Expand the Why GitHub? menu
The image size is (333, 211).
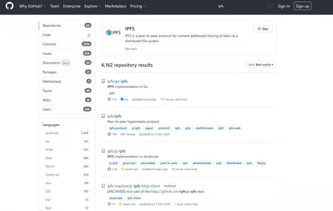(33, 6)
